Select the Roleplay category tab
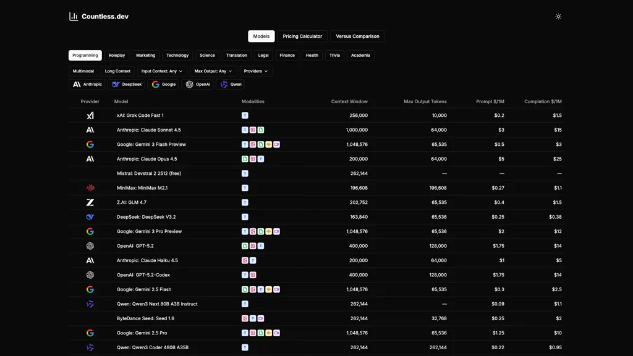 (x=117, y=55)
